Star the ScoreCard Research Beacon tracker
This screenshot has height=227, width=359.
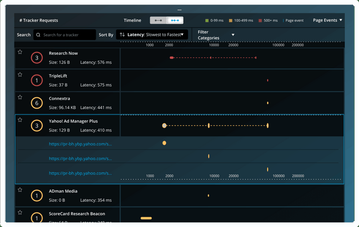pyautogui.click(x=20, y=212)
